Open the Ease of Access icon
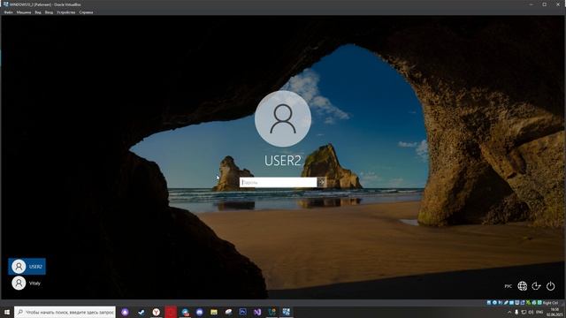The height and width of the screenshot is (318, 566). (537, 286)
